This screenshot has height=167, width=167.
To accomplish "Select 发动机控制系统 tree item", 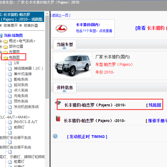I will pos(26,107).
